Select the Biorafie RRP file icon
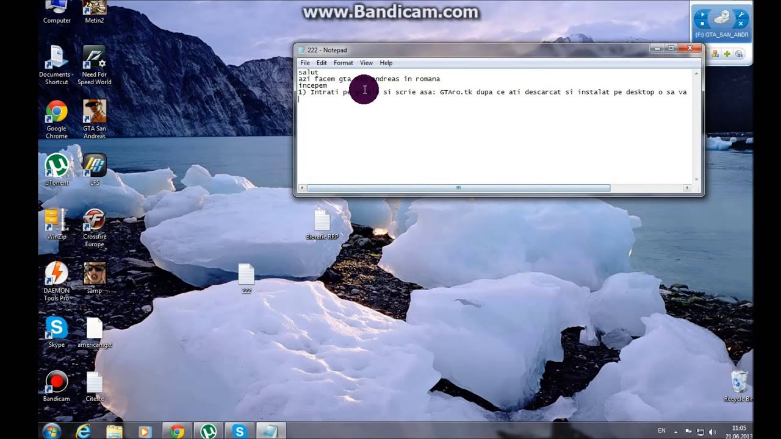 click(x=322, y=224)
